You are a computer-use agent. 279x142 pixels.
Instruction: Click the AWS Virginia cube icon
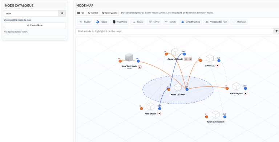pyautogui.click(x=236, y=86)
